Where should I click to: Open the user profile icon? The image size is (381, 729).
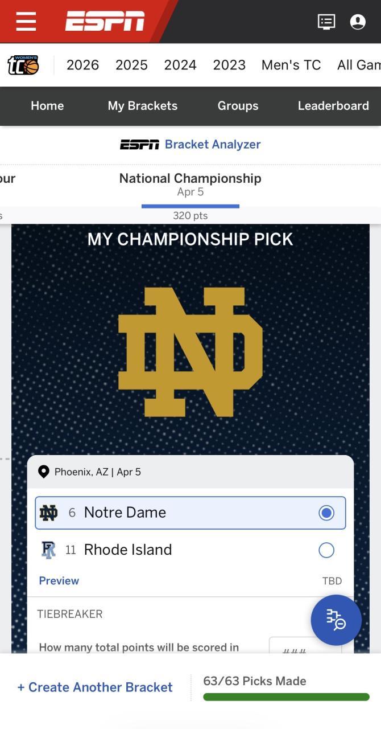tap(358, 22)
